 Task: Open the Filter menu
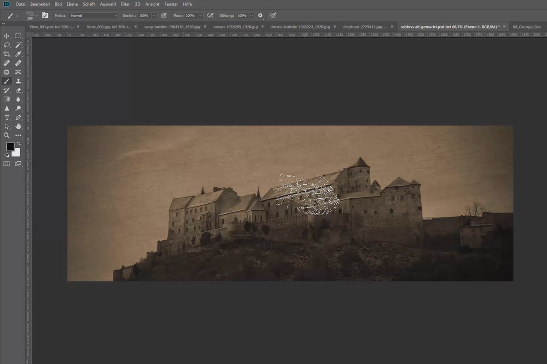point(125,4)
